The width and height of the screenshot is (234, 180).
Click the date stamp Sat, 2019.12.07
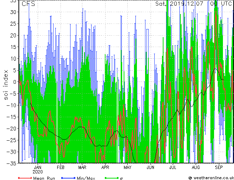pyautogui.click(x=179, y=4)
